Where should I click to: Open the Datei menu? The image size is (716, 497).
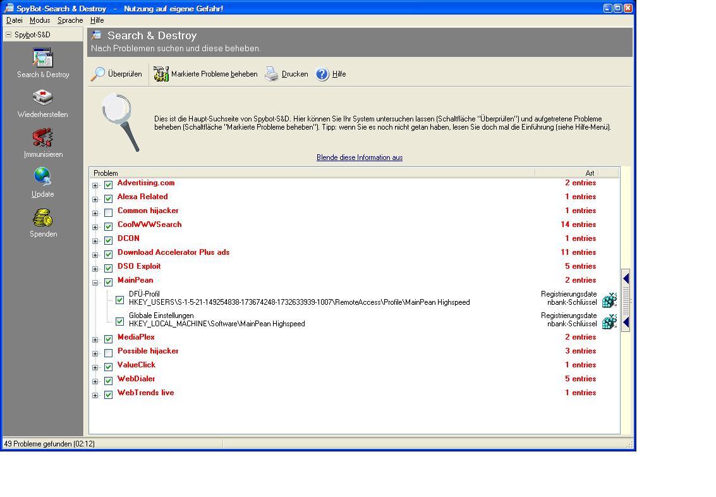(14, 20)
